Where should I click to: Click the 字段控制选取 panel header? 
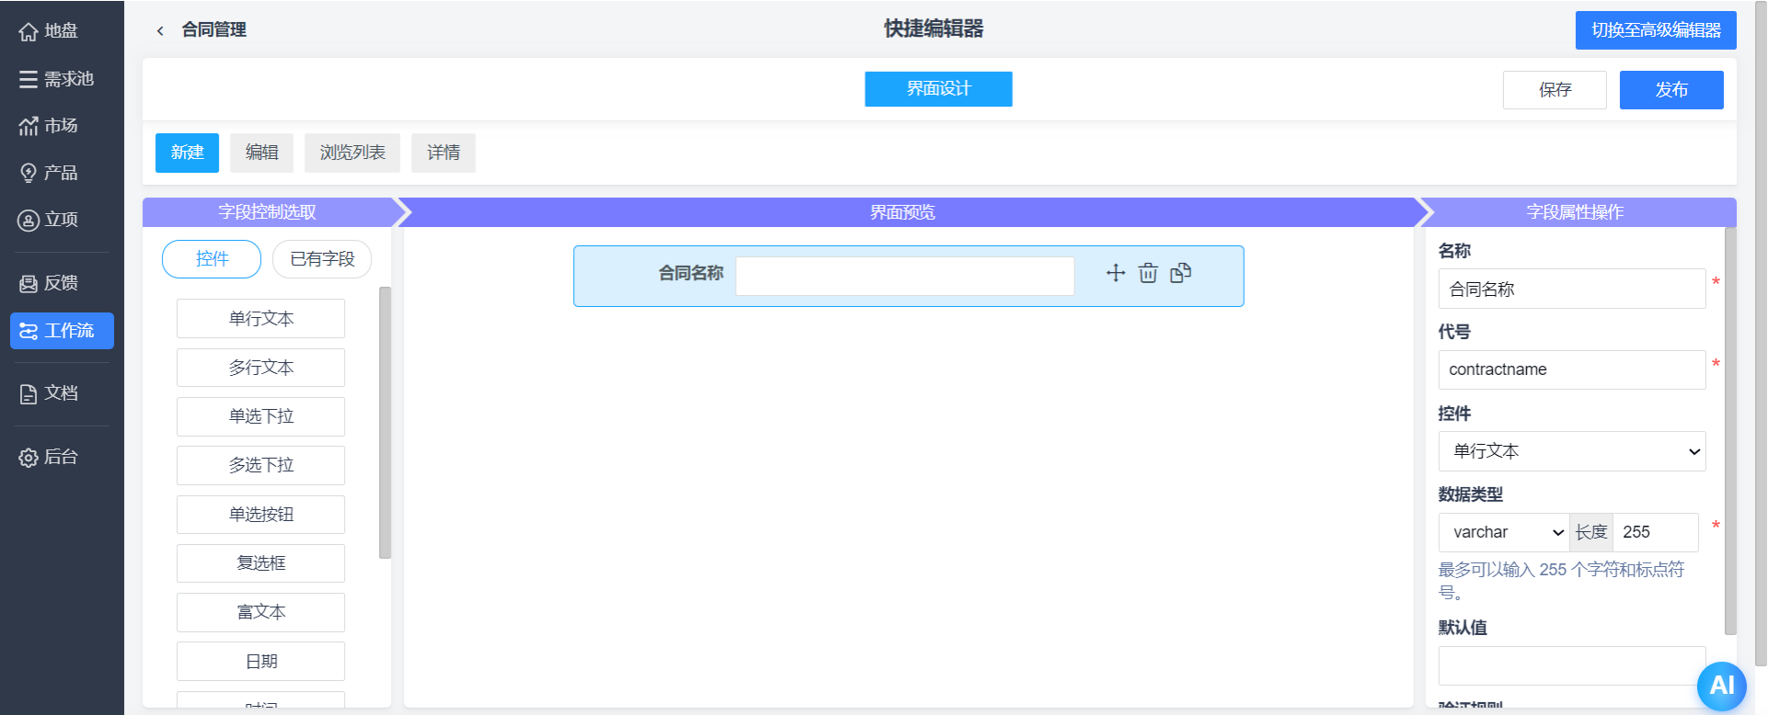[x=267, y=212]
